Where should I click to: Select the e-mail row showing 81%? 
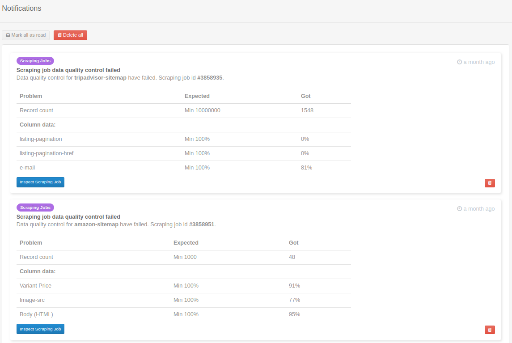[184, 167]
